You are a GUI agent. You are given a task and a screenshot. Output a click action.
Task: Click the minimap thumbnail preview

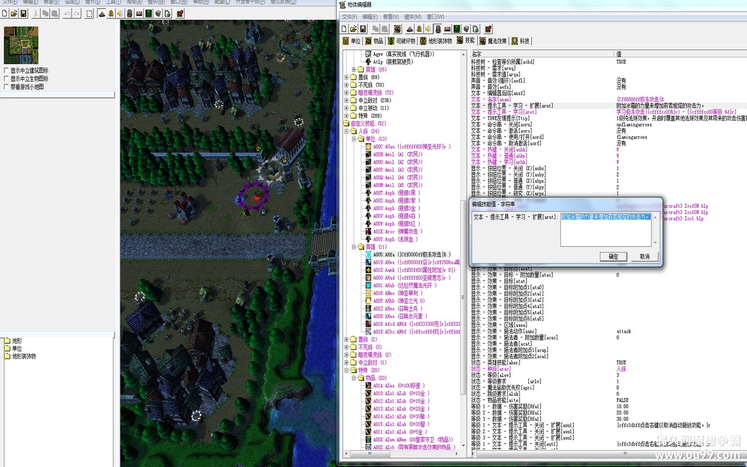click(x=21, y=45)
